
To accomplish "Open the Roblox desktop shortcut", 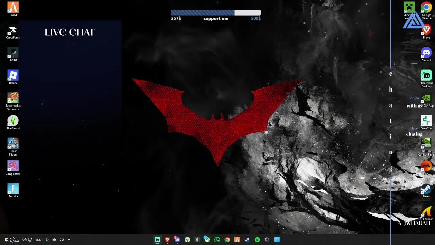I will [13, 77].
